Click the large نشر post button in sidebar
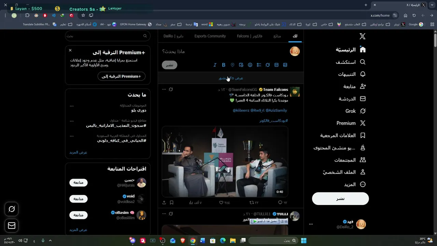Viewport: 437px width, 246px height. (340, 199)
